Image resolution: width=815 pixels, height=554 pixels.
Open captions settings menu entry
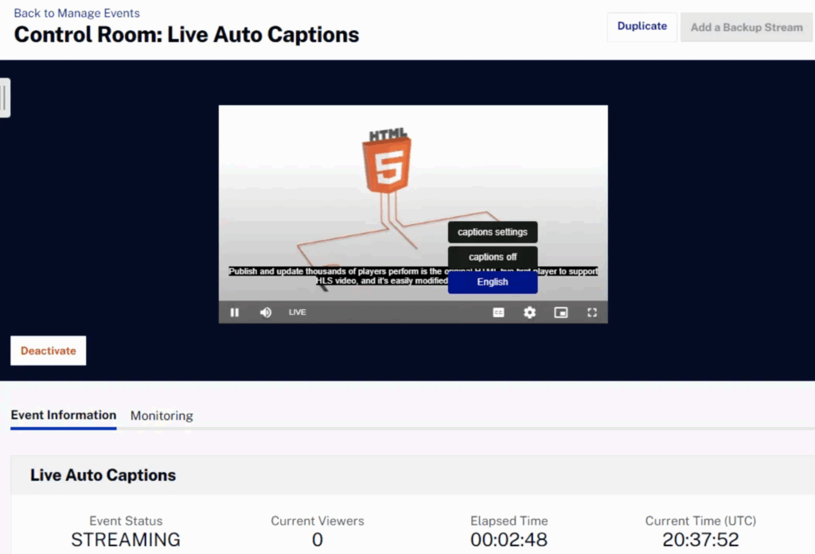tap(492, 232)
